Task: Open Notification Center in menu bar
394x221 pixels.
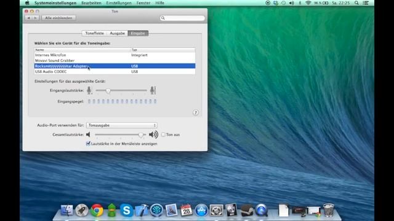Action: click(x=366, y=3)
